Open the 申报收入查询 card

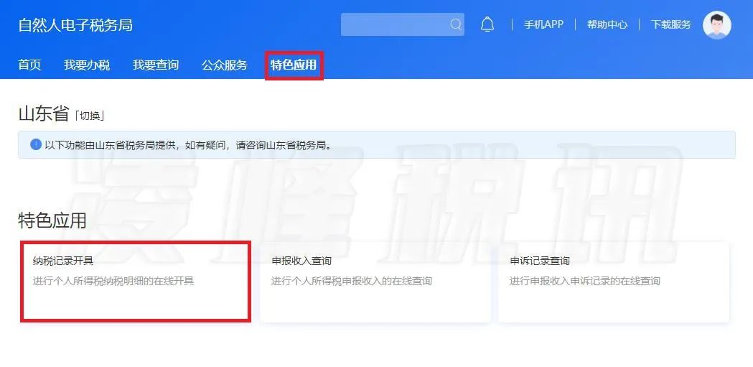[375, 282]
